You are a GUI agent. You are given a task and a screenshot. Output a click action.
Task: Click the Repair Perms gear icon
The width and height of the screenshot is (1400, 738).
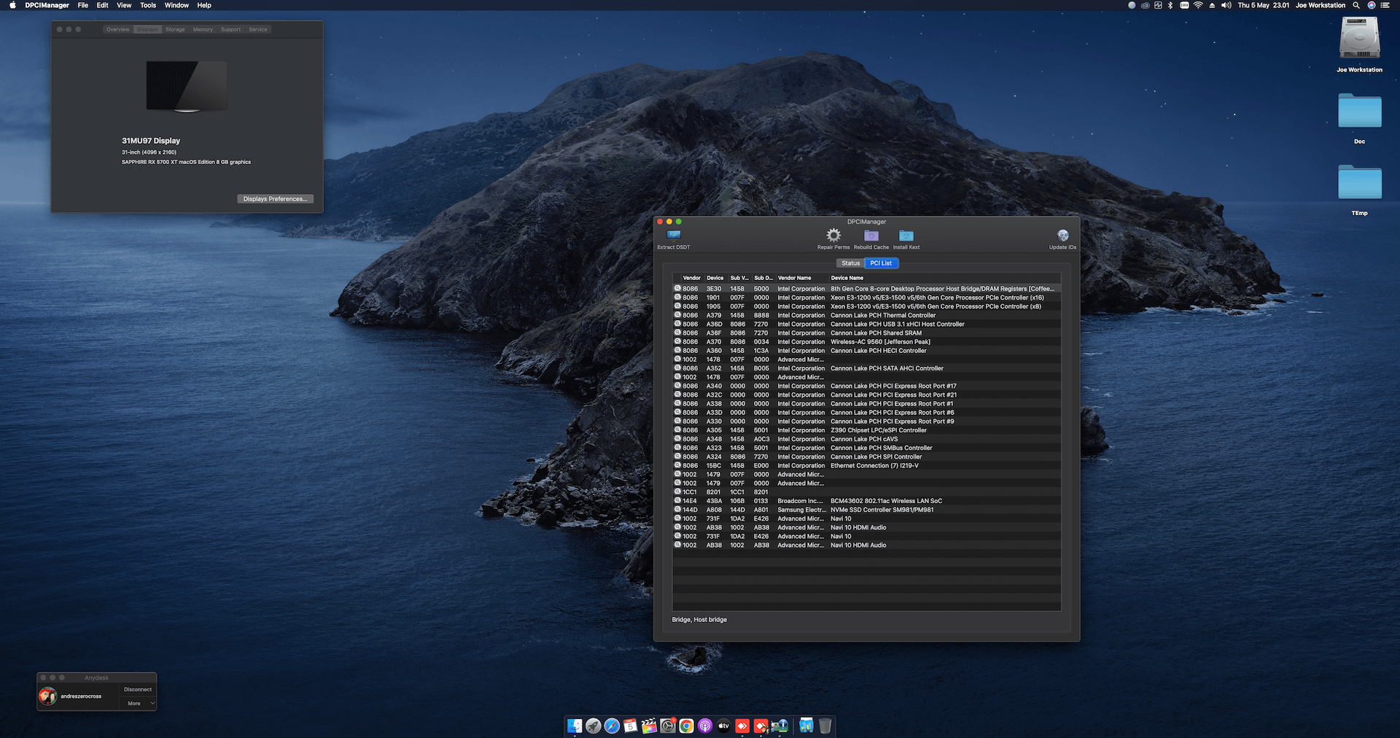point(833,236)
